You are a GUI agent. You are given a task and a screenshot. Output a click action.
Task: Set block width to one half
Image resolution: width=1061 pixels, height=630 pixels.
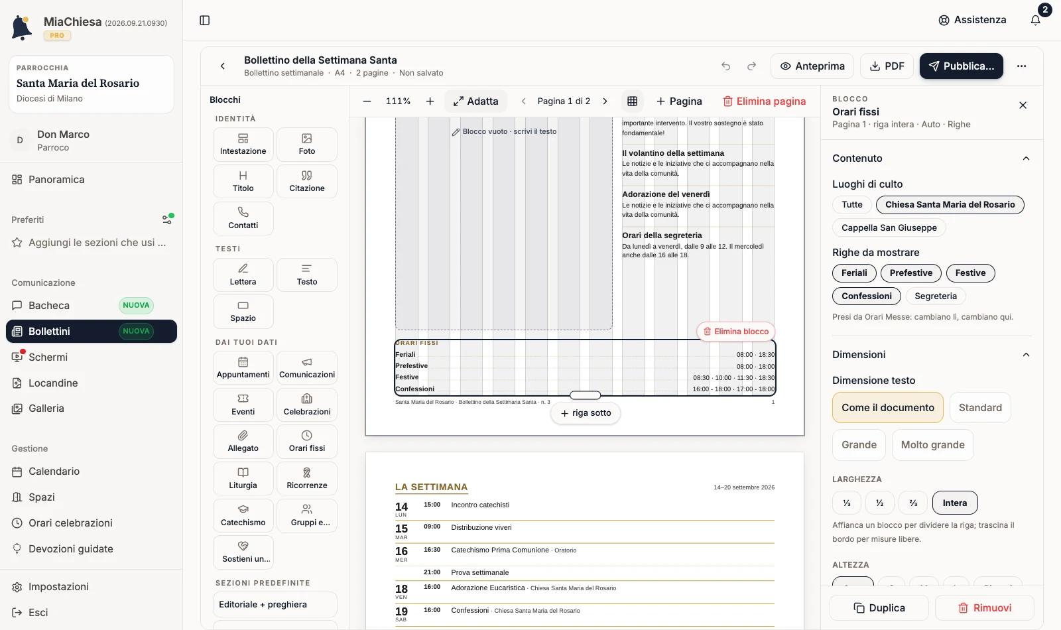880,503
